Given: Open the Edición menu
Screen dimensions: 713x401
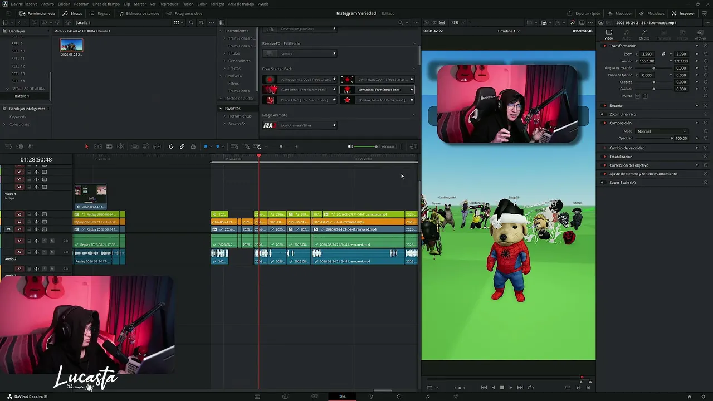Looking at the screenshot, I should click(64, 4).
